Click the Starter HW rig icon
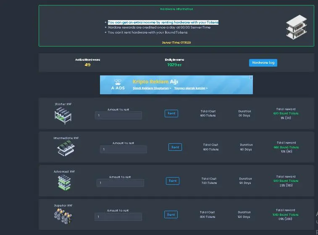The height and width of the screenshot is (235, 318). (63, 116)
